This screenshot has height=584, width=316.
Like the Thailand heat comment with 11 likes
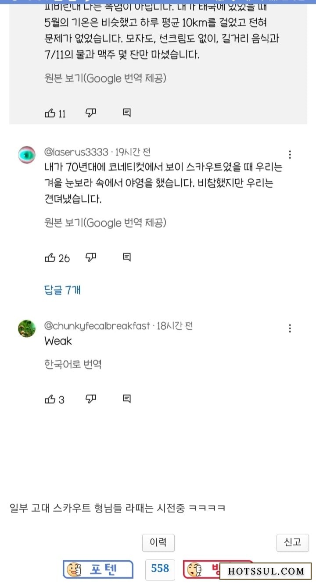50,113
